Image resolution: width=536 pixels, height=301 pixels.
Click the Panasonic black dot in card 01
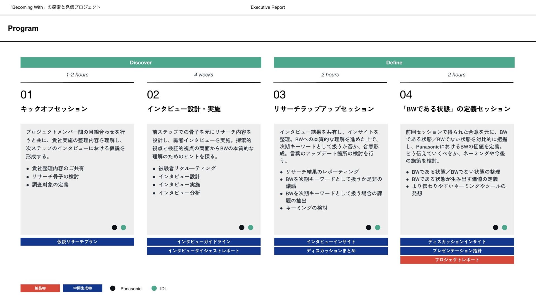[114, 228]
